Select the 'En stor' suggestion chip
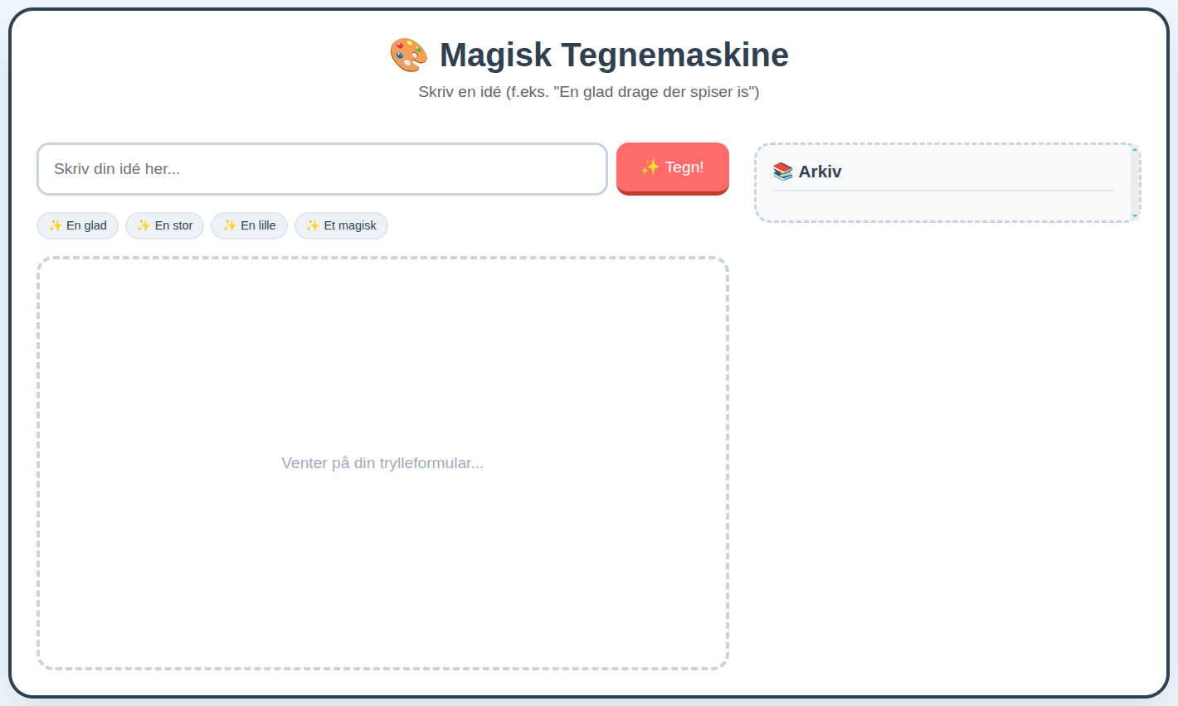 [164, 225]
